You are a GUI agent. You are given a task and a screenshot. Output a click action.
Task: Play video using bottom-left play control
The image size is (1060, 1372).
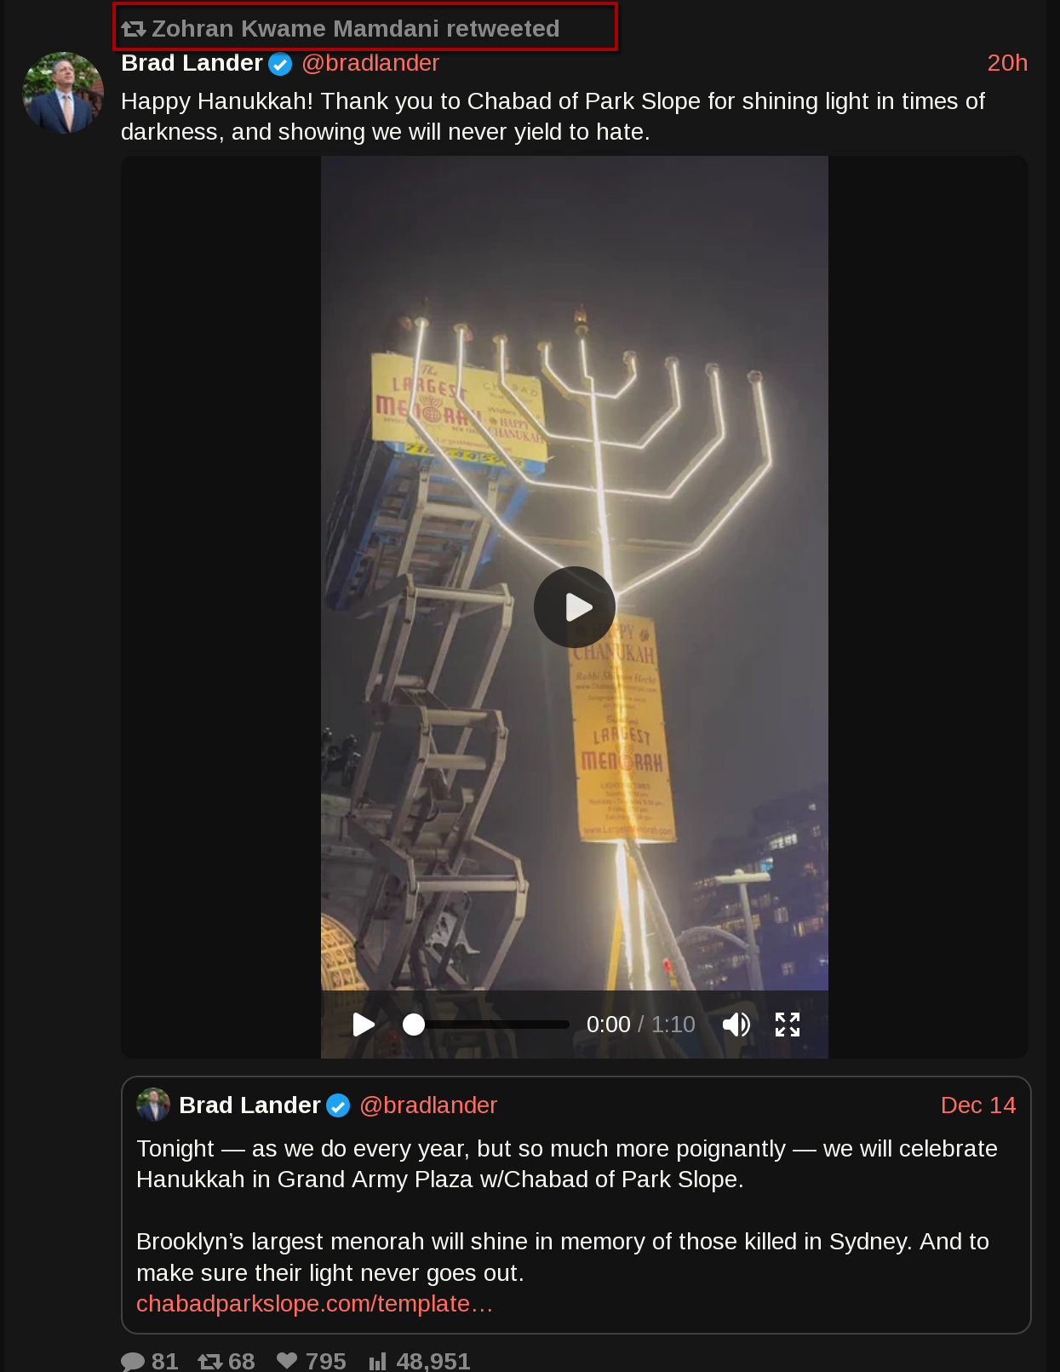[364, 1025]
